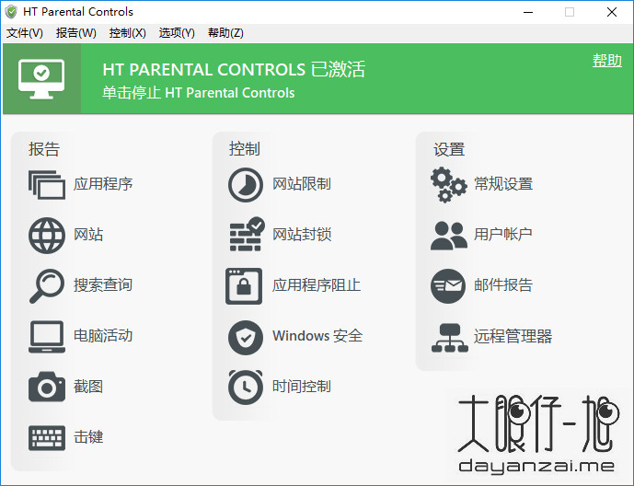The height and width of the screenshot is (486, 634).
Task: Open the 搜索查询 magnifier icon
Action: [47, 286]
